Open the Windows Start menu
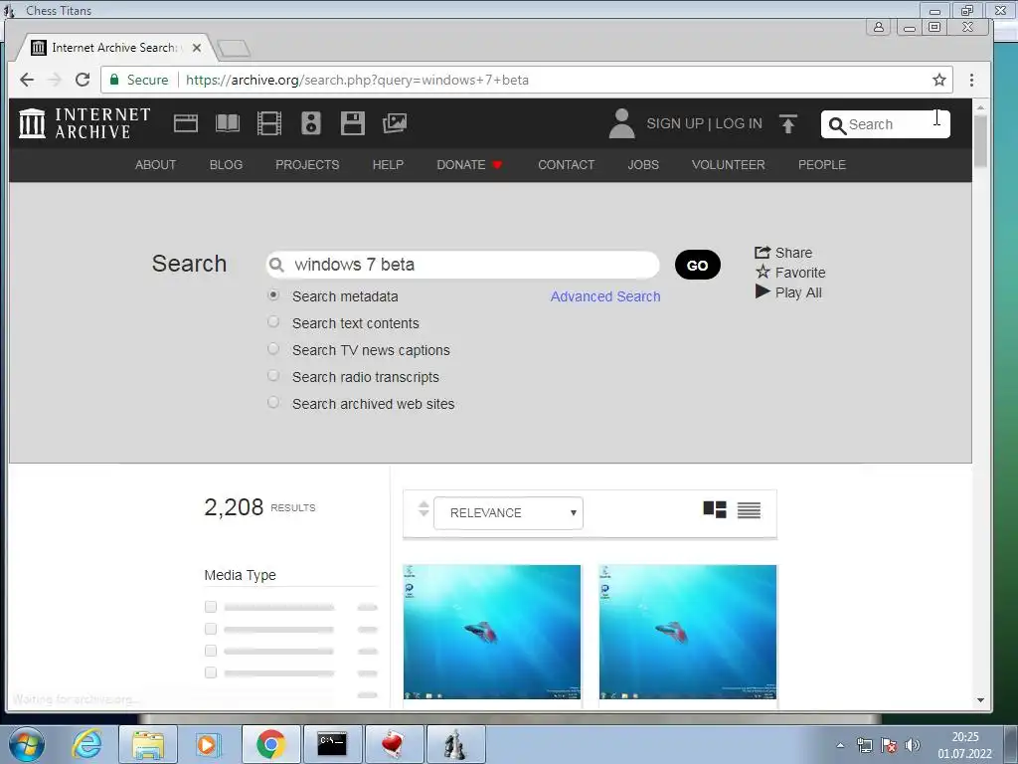The height and width of the screenshot is (764, 1018). (x=27, y=744)
